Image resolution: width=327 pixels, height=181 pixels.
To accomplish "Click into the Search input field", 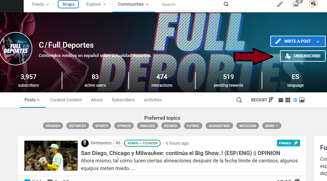I will point(192,4).
